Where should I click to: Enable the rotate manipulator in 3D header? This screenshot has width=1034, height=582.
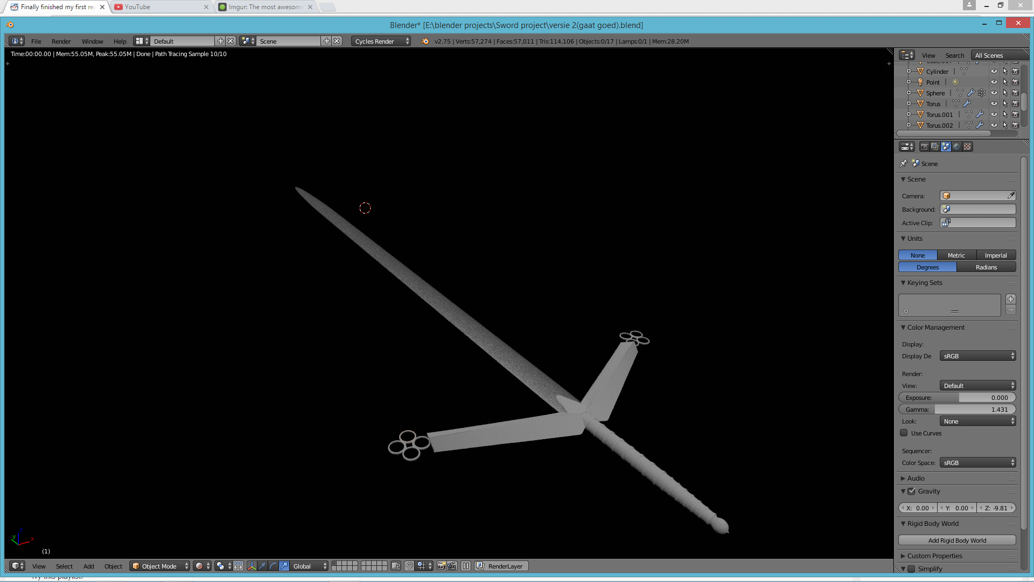pos(273,566)
